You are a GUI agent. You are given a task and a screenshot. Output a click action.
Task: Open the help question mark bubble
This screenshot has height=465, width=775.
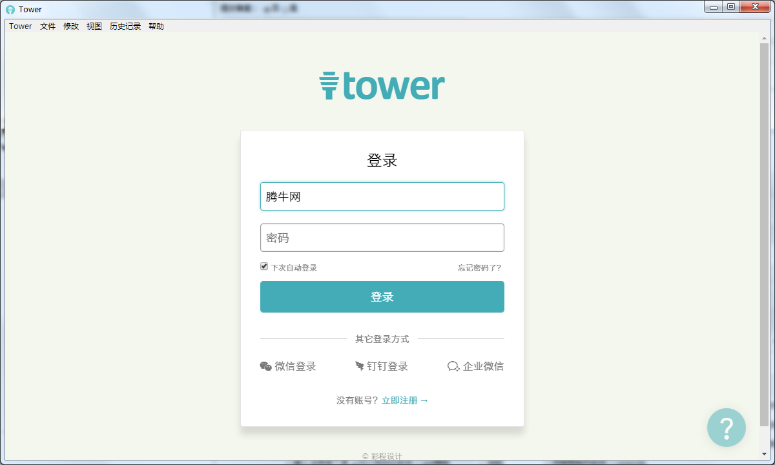coord(727,428)
